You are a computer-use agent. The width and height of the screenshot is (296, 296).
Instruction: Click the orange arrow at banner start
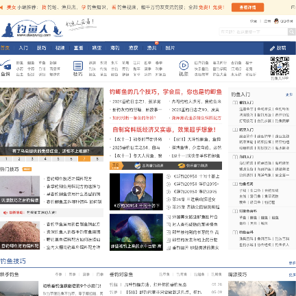[1, 8]
